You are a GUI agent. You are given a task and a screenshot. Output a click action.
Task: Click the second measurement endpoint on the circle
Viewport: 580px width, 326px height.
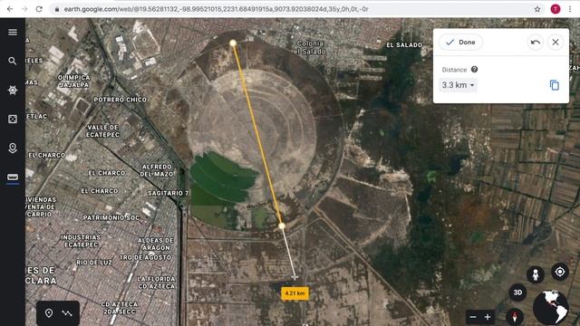[x=282, y=225]
